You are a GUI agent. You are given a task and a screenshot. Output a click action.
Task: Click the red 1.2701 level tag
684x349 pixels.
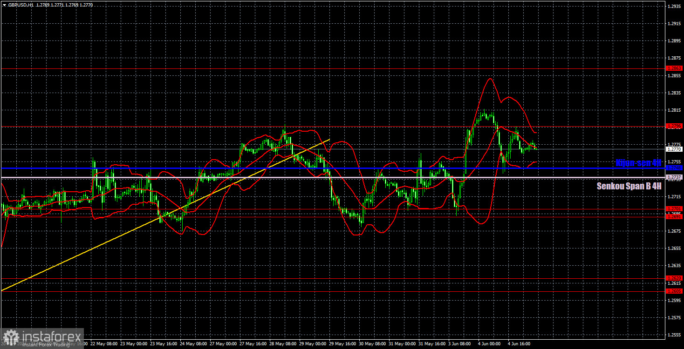tap(675, 208)
